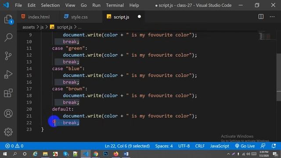Click the js folder breadcrumb

point(42,27)
